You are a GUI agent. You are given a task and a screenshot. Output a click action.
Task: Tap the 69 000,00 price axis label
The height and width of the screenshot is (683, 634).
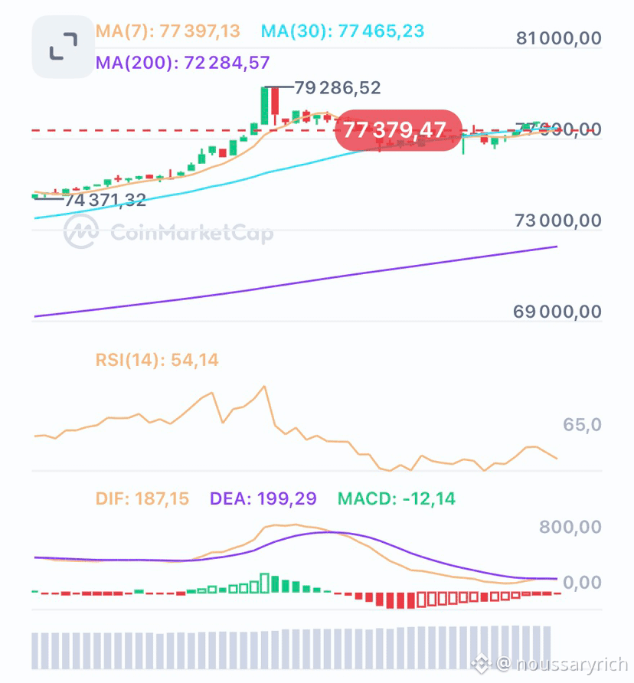tap(557, 312)
